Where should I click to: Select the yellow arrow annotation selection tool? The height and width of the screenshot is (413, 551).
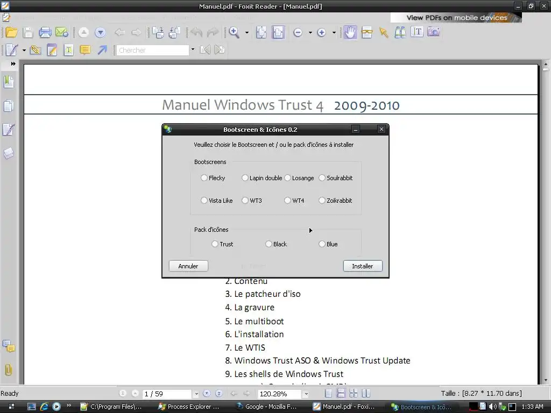tap(383, 33)
